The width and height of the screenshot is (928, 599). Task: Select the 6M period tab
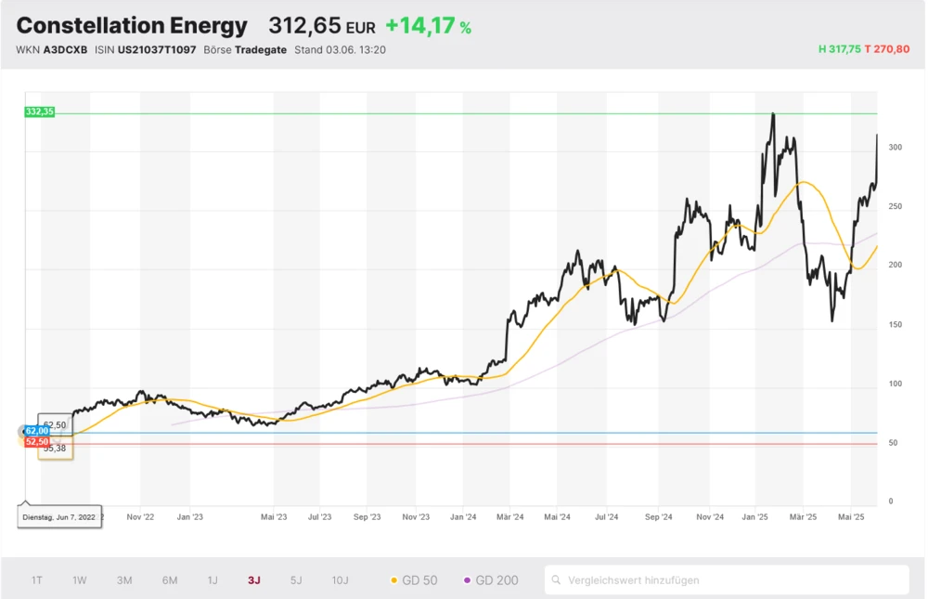point(169,579)
